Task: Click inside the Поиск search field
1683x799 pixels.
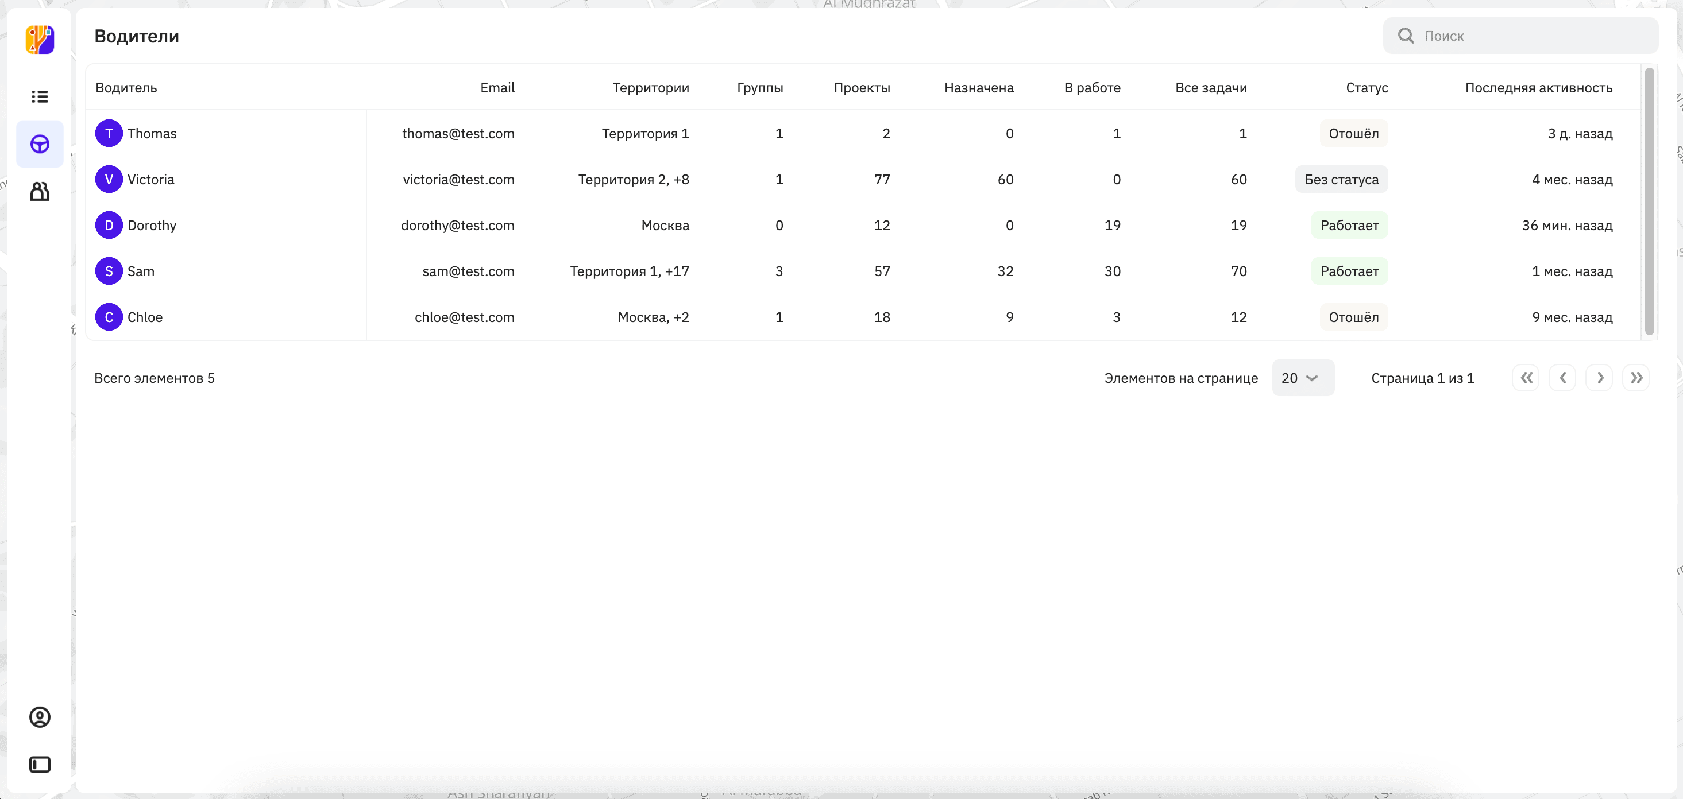Action: coord(1529,36)
